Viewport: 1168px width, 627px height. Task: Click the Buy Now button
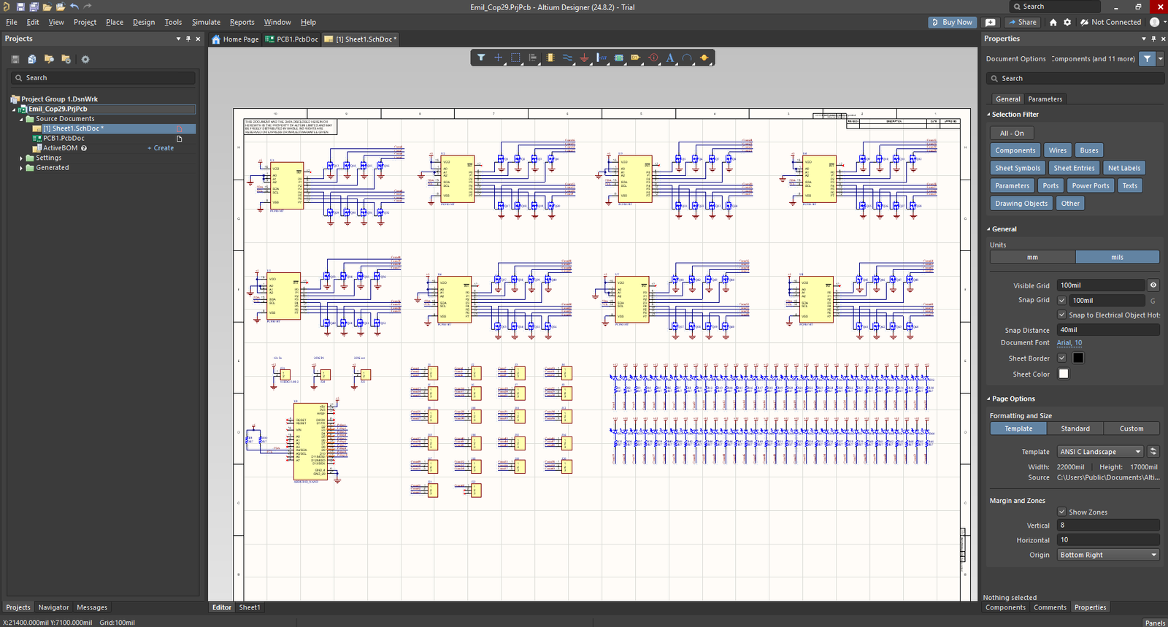[952, 22]
